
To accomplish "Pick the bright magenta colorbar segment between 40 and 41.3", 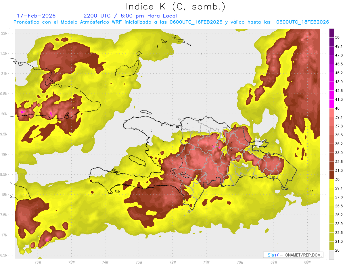I will 331,104.
